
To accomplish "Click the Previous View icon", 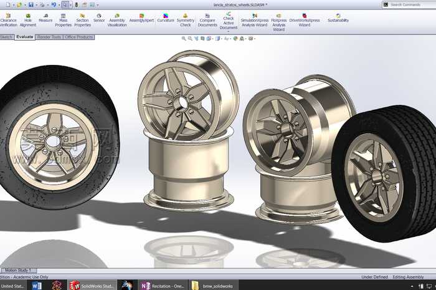I will click(x=196, y=39).
